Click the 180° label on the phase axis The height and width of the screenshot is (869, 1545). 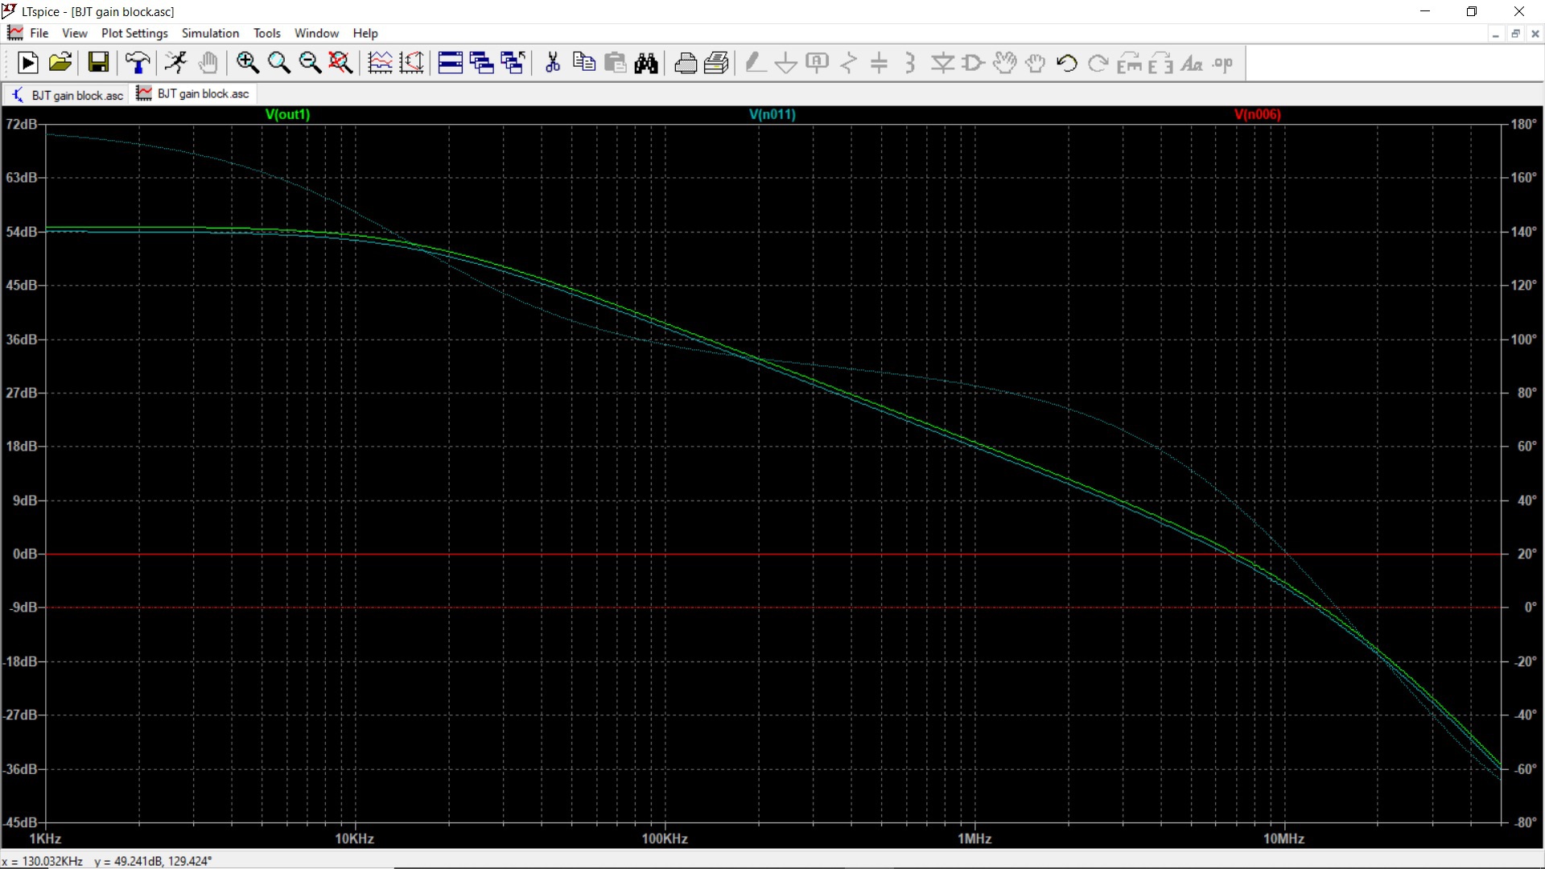pyautogui.click(x=1523, y=124)
